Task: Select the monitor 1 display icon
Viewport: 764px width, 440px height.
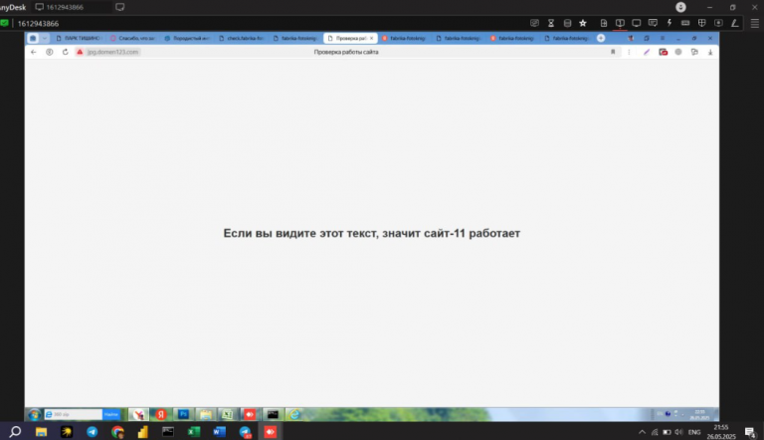Action: (x=620, y=23)
